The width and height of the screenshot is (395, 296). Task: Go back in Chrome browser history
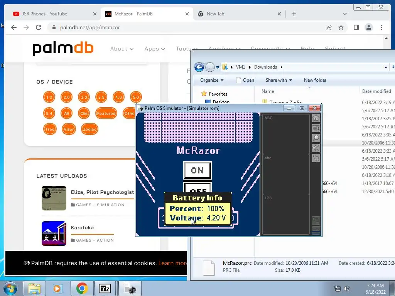(14, 27)
